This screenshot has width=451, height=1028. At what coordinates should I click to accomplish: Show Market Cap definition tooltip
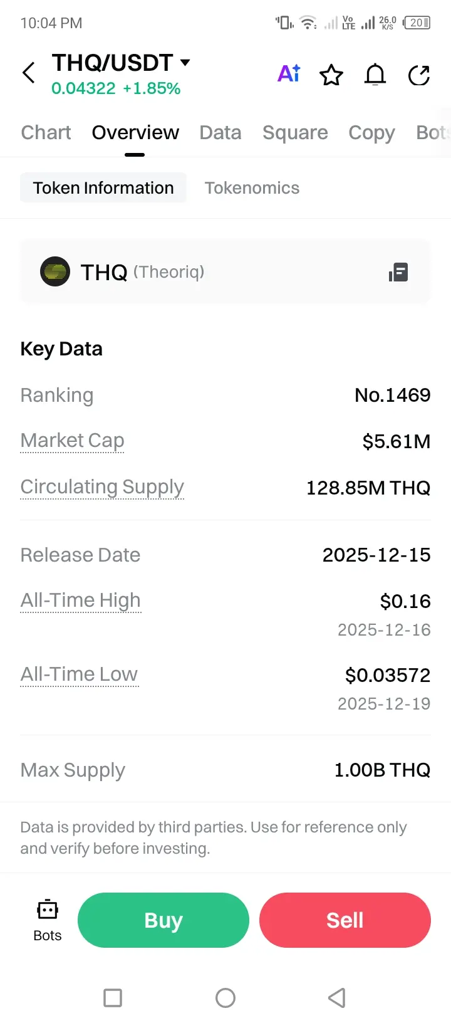point(72,441)
